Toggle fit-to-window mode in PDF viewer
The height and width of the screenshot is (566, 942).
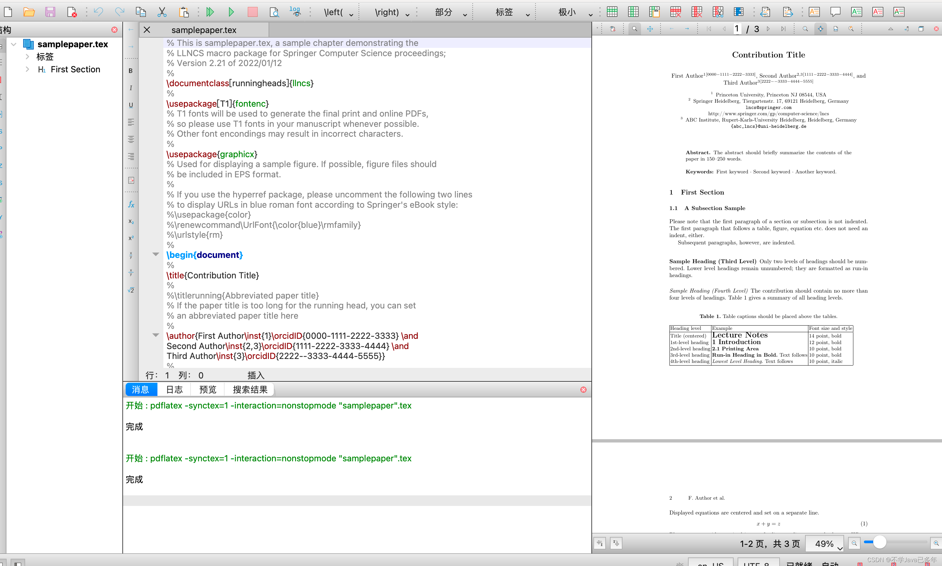click(820, 29)
